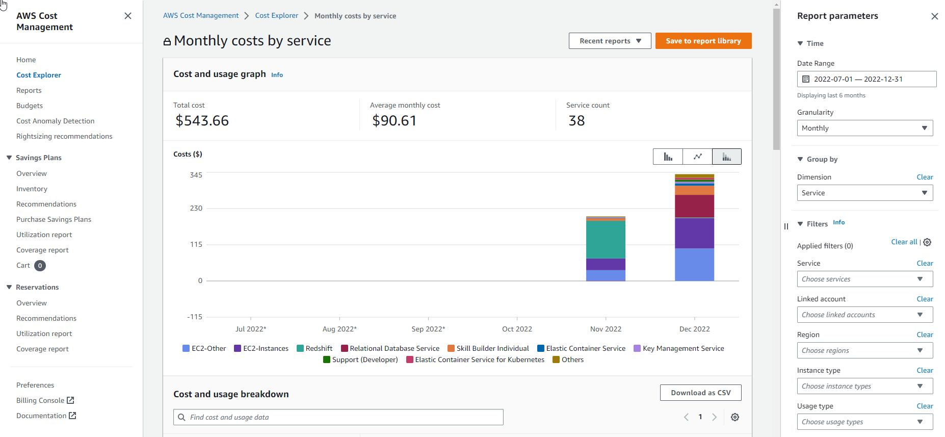Toggle EC2-Other legend swatch
The width and height of the screenshot is (945, 437).
[x=186, y=348]
